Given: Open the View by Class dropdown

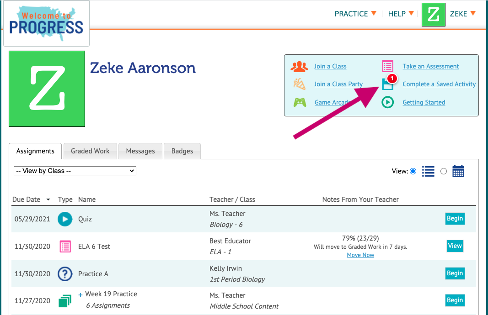Looking at the screenshot, I should click(x=75, y=171).
